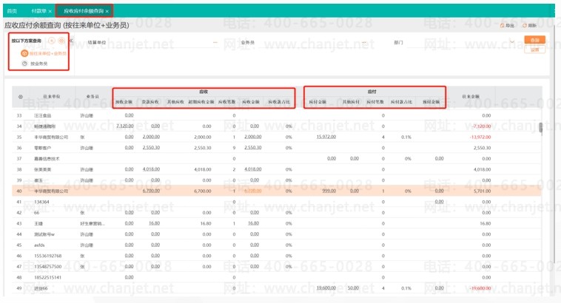Click the 应付余额 column header
This screenshot has height=303, width=561.
(x=318, y=102)
